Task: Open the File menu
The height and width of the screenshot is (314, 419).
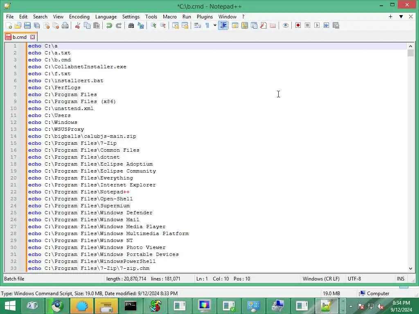Action: (x=10, y=16)
